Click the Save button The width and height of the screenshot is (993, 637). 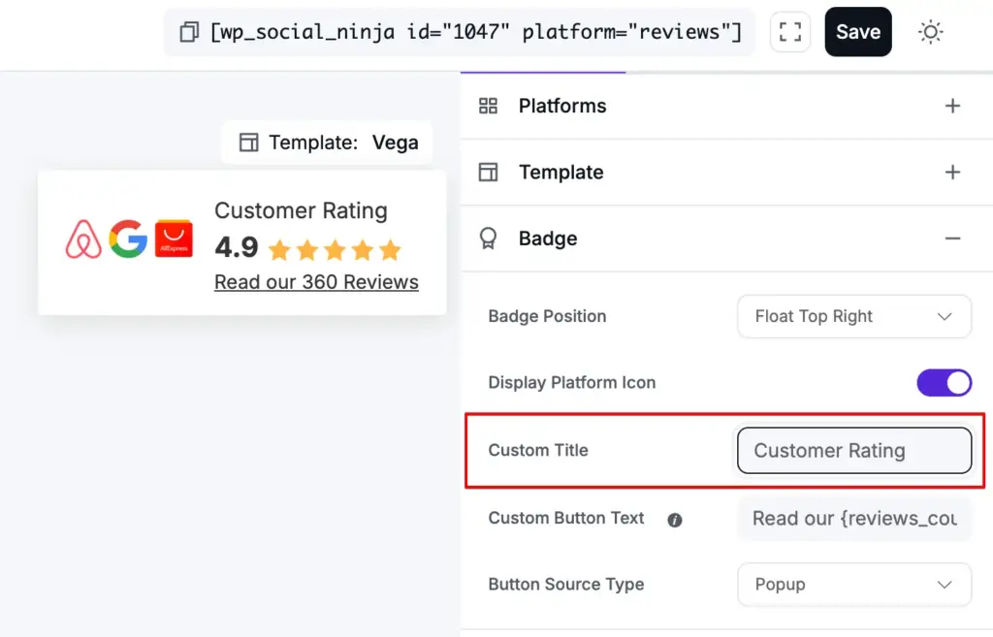[x=857, y=31]
